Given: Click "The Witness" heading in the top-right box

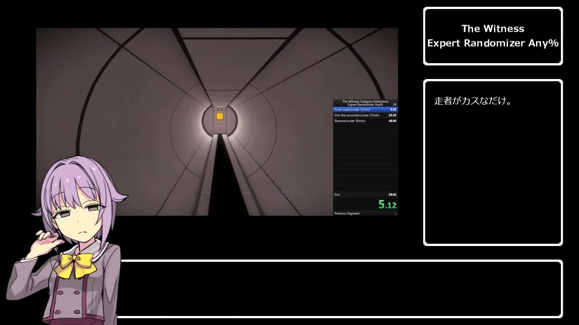Looking at the screenshot, I should 493,28.
